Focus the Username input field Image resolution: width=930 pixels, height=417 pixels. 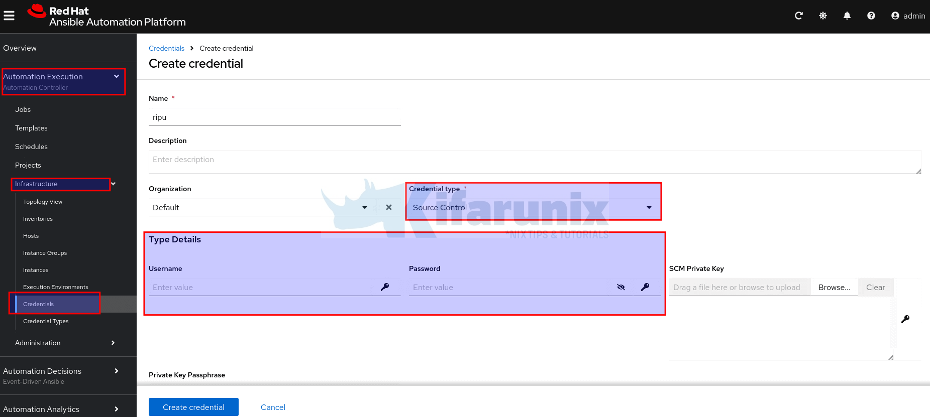coord(262,287)
